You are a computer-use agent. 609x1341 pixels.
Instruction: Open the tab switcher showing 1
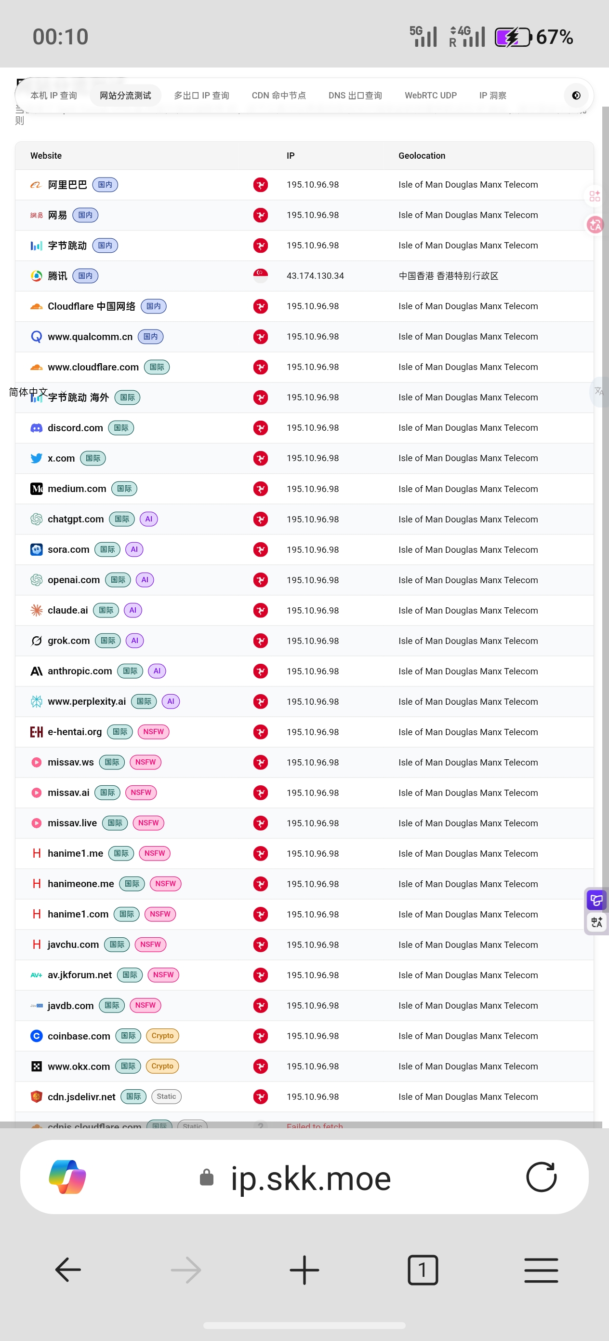[422, 1270]
